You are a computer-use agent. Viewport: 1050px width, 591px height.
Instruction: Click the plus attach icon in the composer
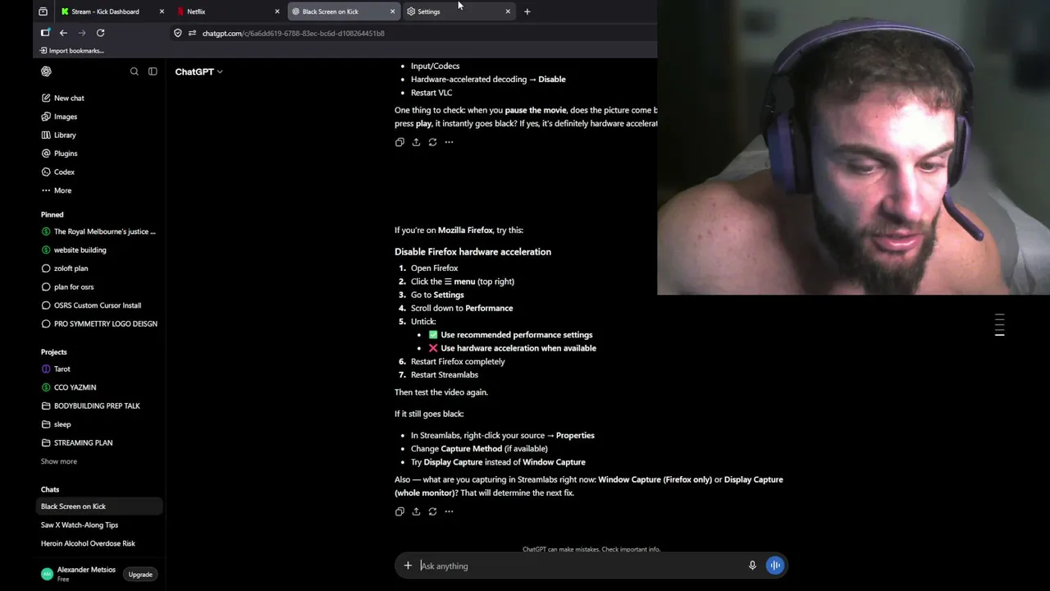(x=408, y=566)
